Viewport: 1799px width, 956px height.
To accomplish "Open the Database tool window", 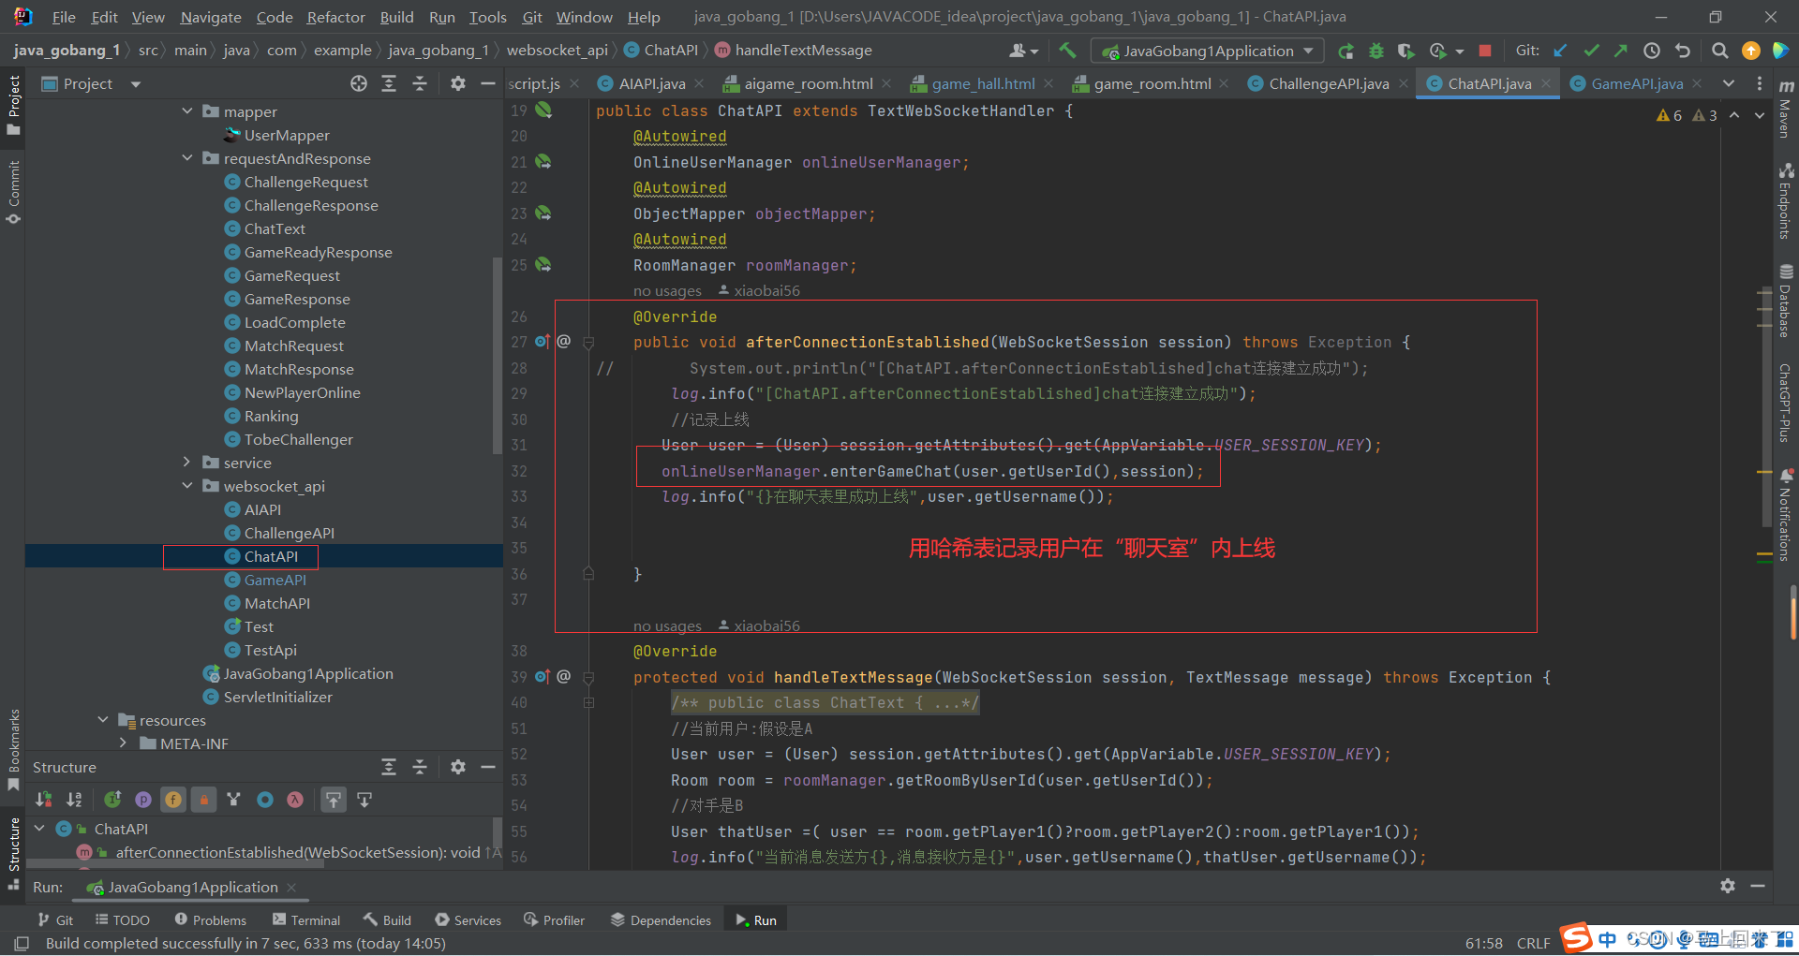I will point(1786,302).
